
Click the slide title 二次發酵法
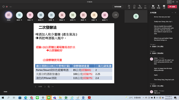48,27
